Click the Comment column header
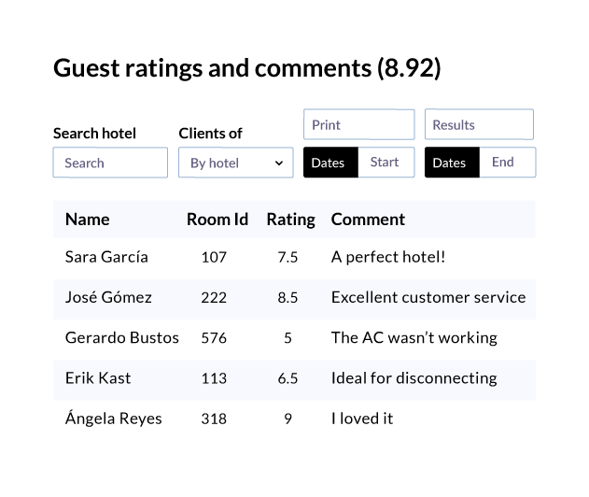The height and width of the screenshot is (497, 589). [368, 220]
